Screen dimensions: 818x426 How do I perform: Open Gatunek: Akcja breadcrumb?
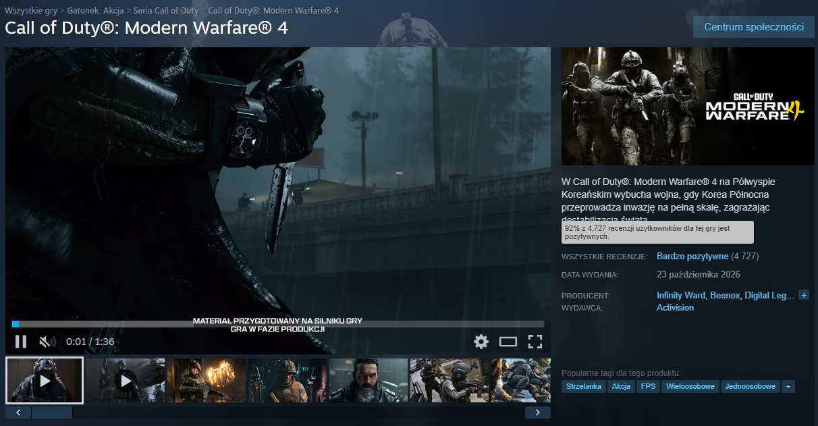(95, 11)
